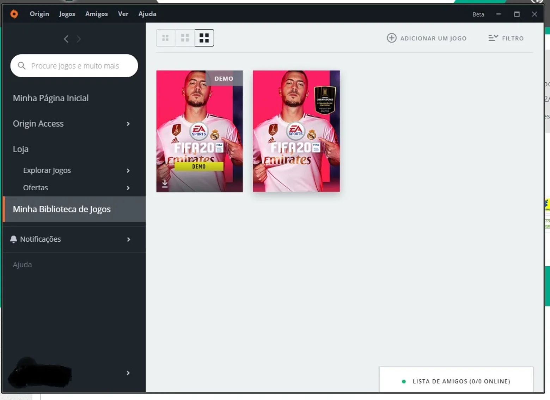Expand the Ofertas submenu arrow
The image size is (550, 400).
(x=128, y=188)
